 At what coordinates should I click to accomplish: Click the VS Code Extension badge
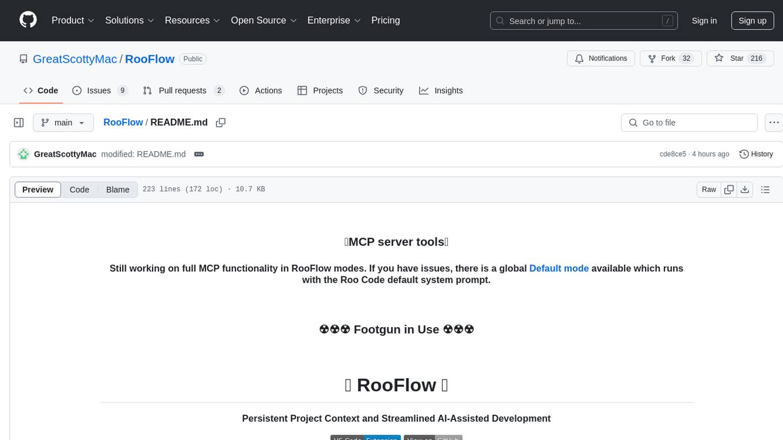(366, 438)
